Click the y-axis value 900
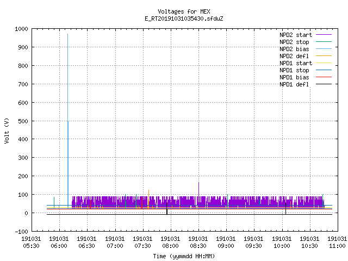 coord(23,47)
